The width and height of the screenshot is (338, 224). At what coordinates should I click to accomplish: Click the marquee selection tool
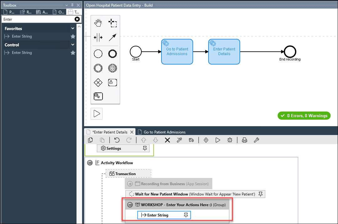coord(113,23)
